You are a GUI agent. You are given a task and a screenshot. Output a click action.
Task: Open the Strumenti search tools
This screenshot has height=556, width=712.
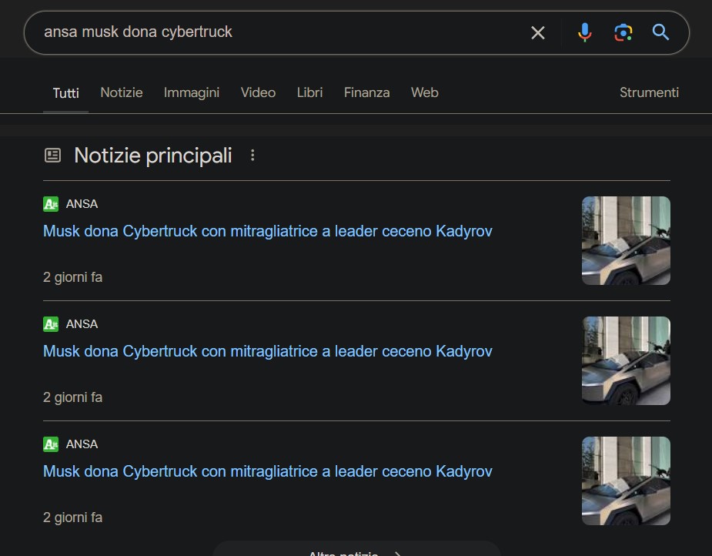click(x=649, y=92)
